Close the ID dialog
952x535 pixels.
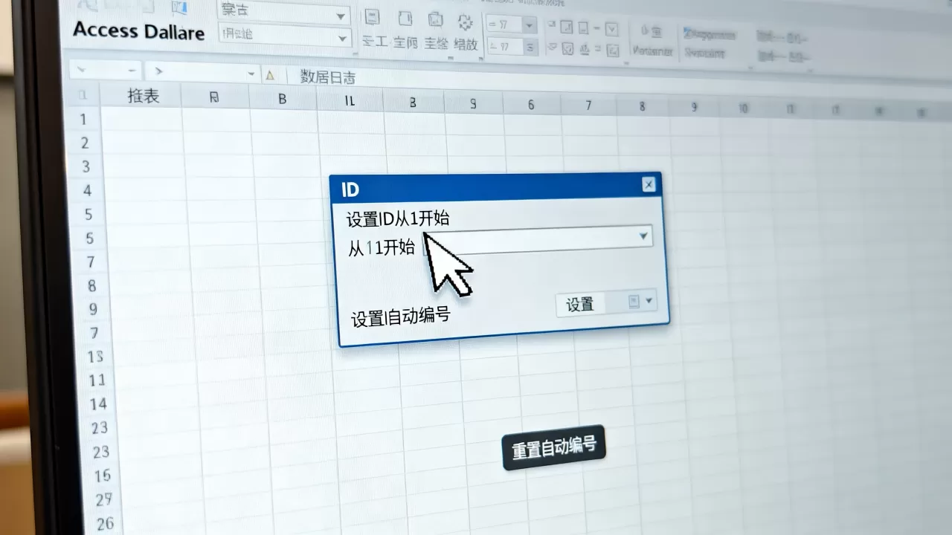tap(649, 184)
